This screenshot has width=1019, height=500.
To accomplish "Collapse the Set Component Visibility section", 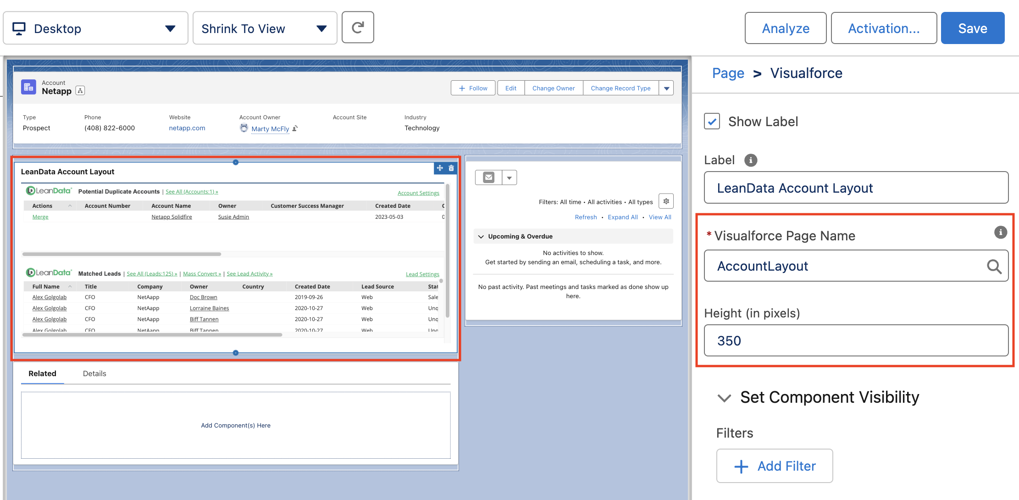I will tap(724, 398).
